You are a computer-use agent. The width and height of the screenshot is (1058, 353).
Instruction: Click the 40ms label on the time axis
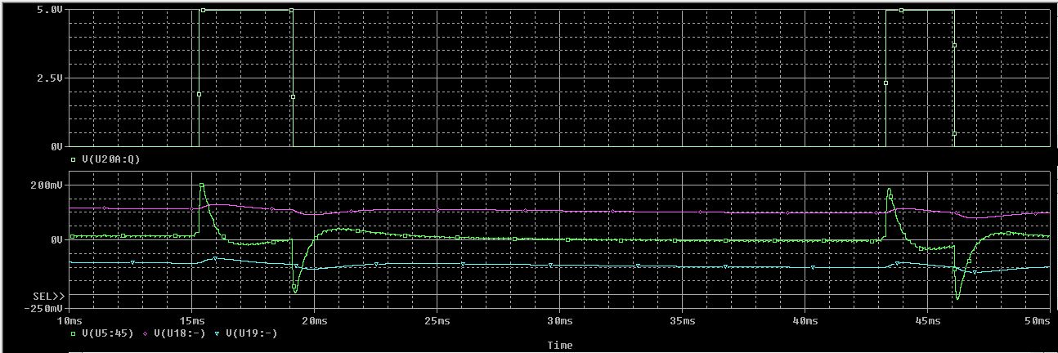(x=805, y=321)
